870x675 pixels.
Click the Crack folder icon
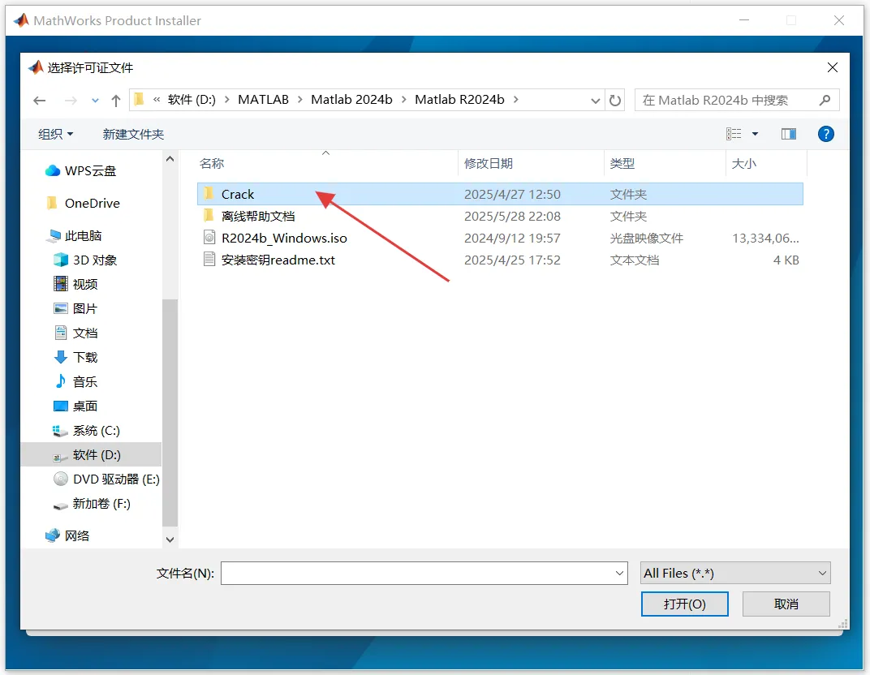point(209,194)
